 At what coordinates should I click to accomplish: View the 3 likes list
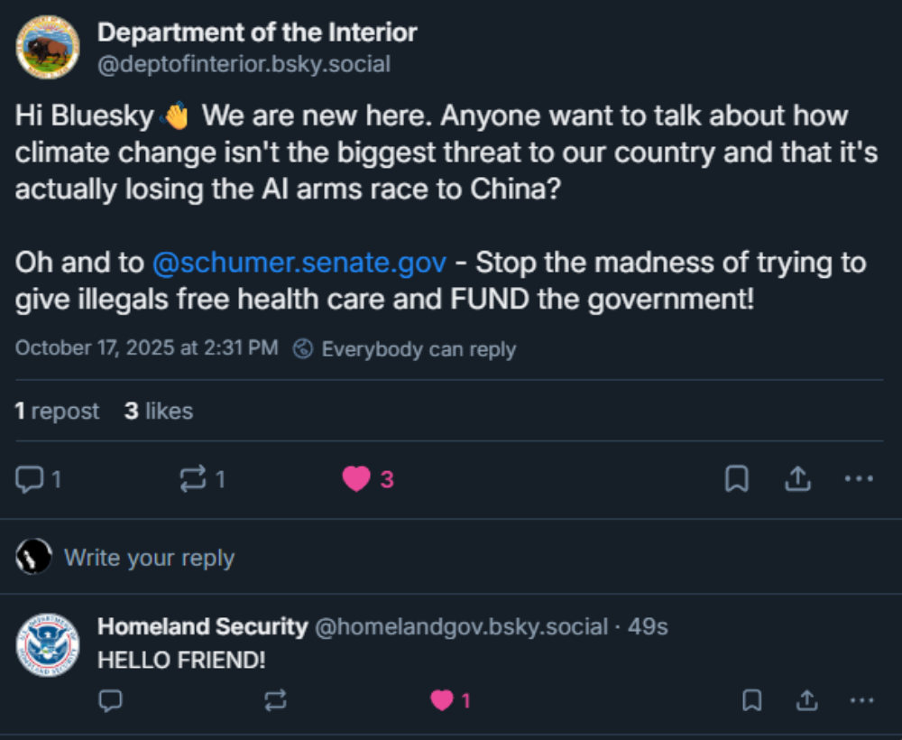tap(159, 411)
